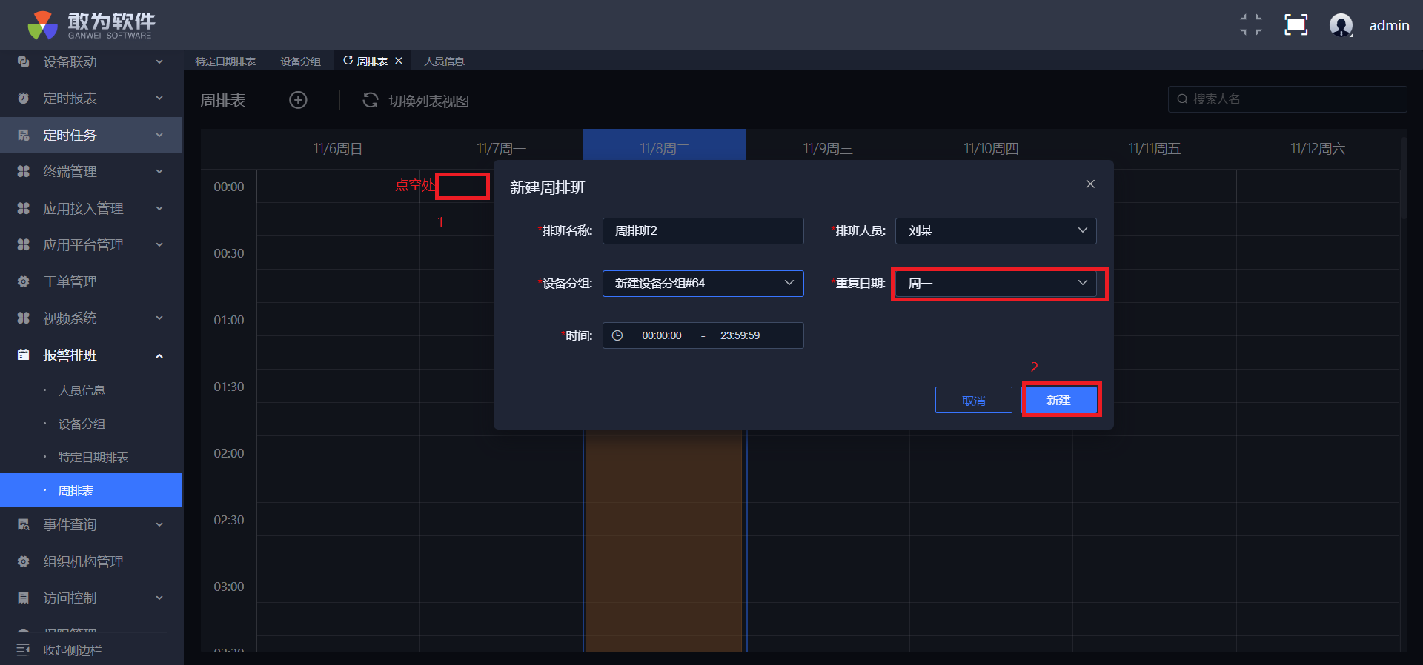Image resolution: width=1423 pixels, height=665 pixels.
Task: Click the 工单管理 gear icon
Action: (23, 281)
